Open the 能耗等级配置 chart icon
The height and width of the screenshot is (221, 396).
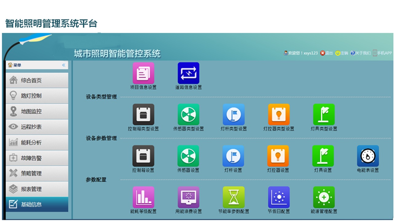coord(143,197)
